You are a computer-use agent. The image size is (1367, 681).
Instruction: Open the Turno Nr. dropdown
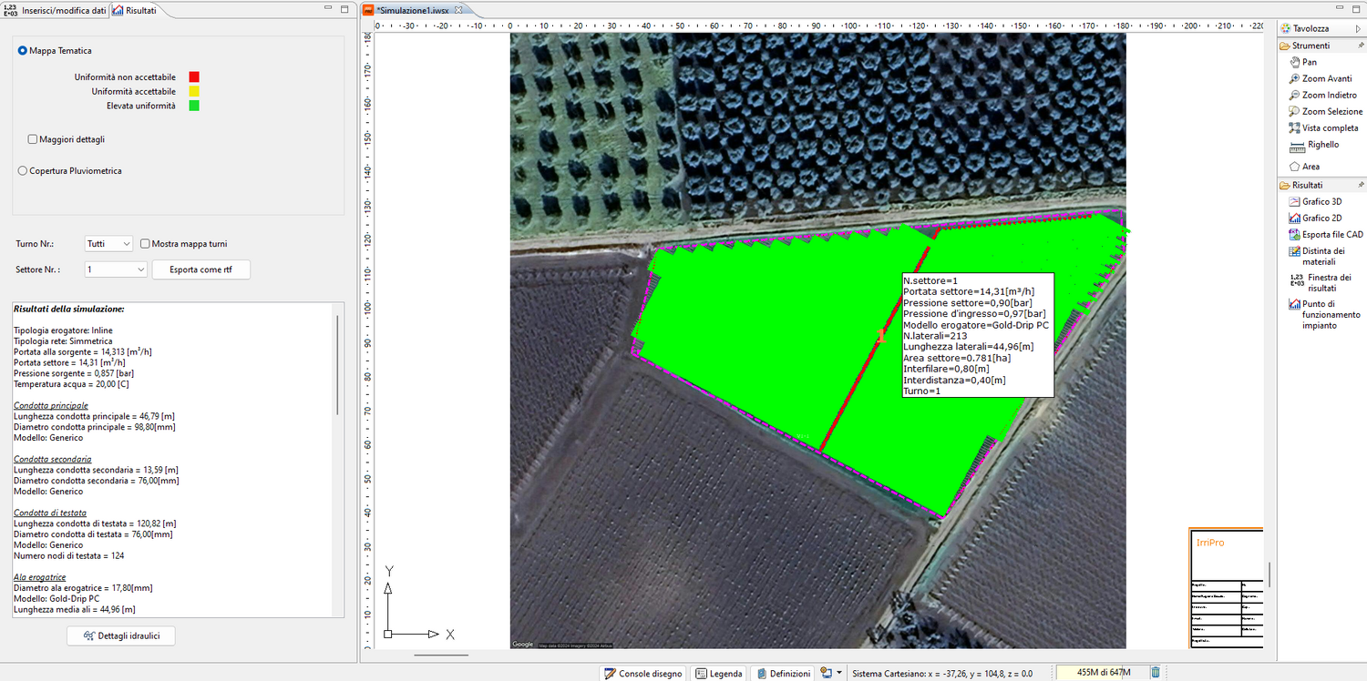click(108, 244)
